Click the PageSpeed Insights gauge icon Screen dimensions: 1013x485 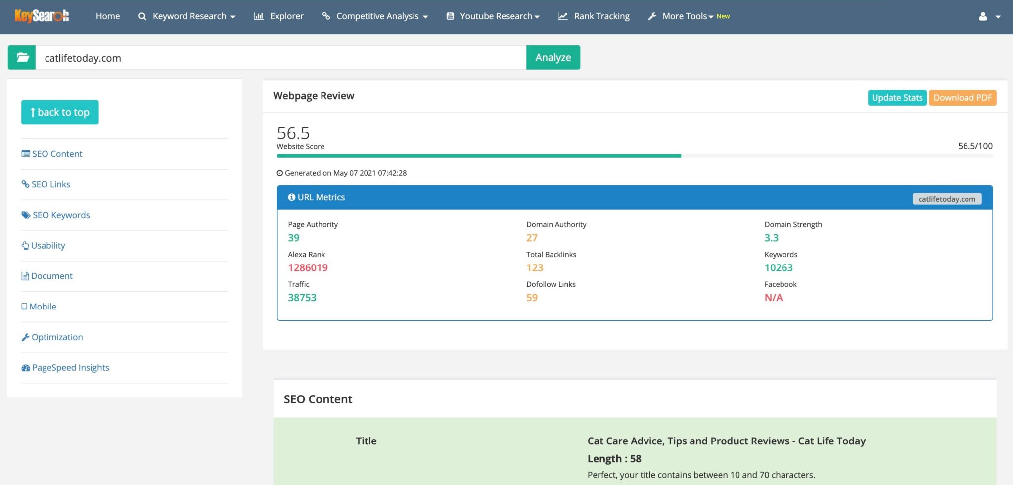click(26, 368)
